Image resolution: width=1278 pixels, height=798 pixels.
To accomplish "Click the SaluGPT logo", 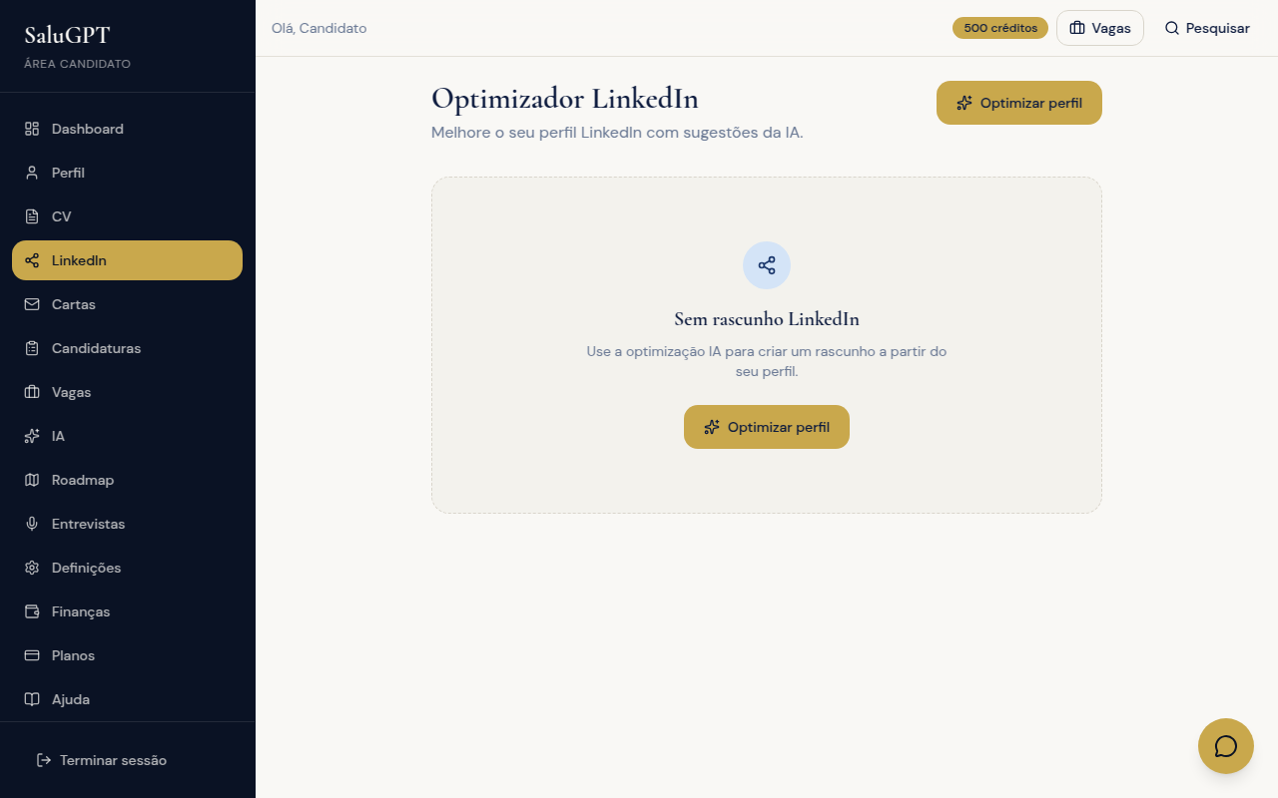I will pyautogui.click(x=67, y=35).
